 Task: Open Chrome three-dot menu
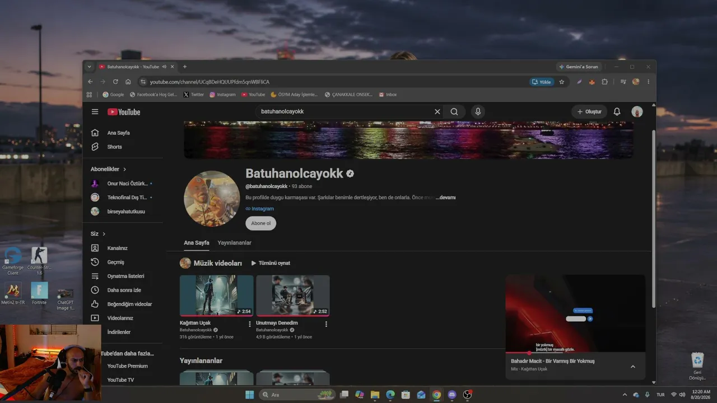click(648, 82)
